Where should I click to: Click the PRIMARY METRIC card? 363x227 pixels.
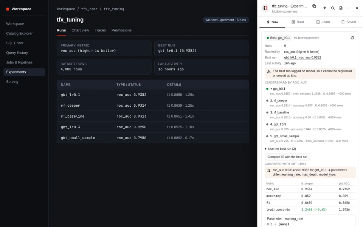[x=104, y=48]
